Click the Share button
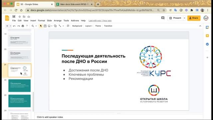 pyautogui.click(x=194, y=18)
